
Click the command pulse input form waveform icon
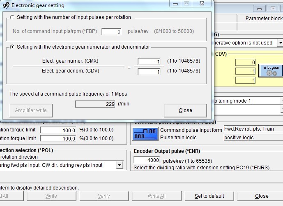[145, 133]
